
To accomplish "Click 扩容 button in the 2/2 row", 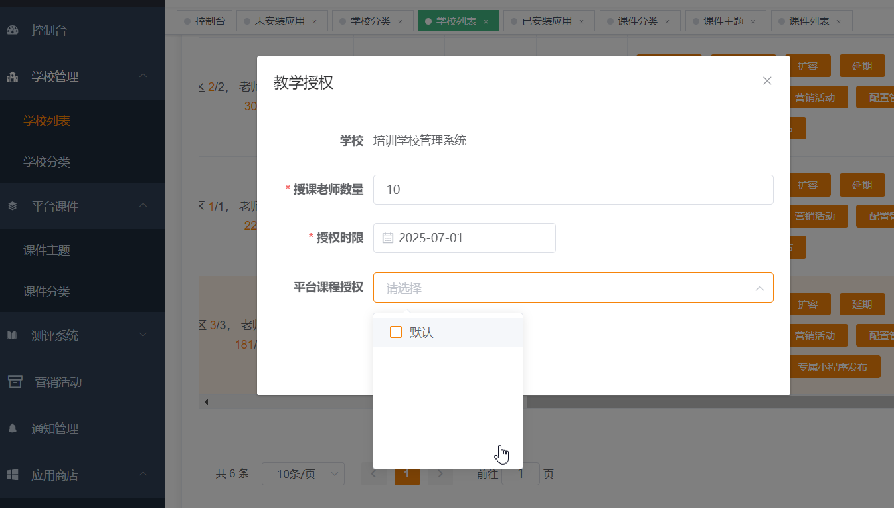I will (x=807, y=66).
